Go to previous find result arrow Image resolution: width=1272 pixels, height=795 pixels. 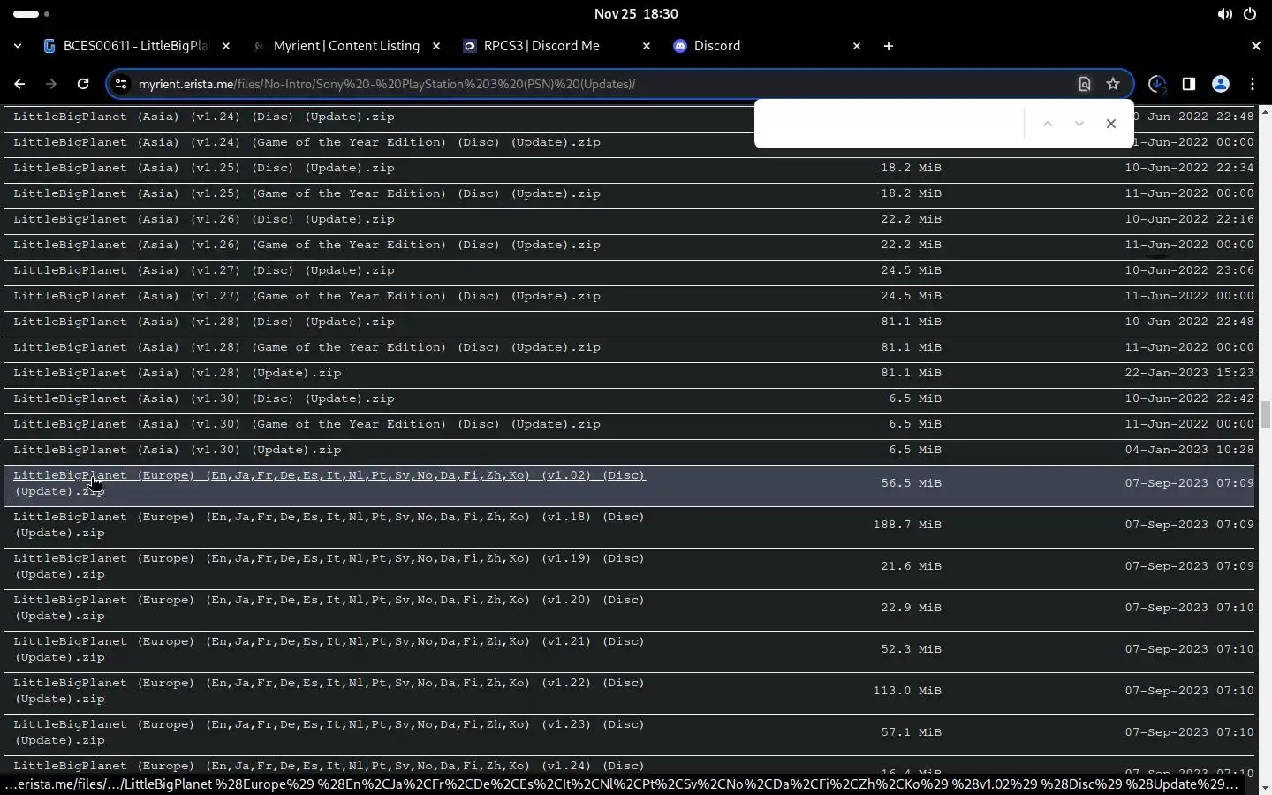[x=1048, y=124]
